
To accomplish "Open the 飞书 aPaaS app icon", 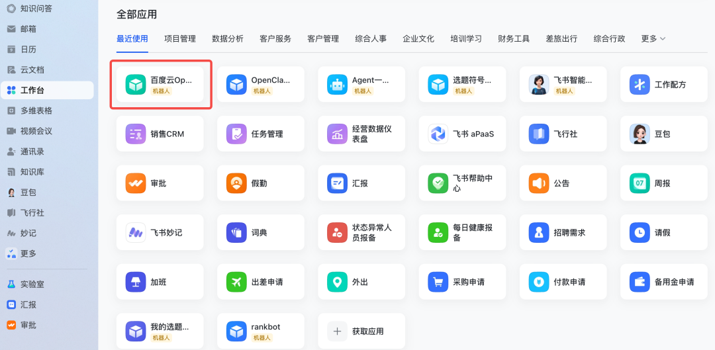I will (x=438, y=134).
